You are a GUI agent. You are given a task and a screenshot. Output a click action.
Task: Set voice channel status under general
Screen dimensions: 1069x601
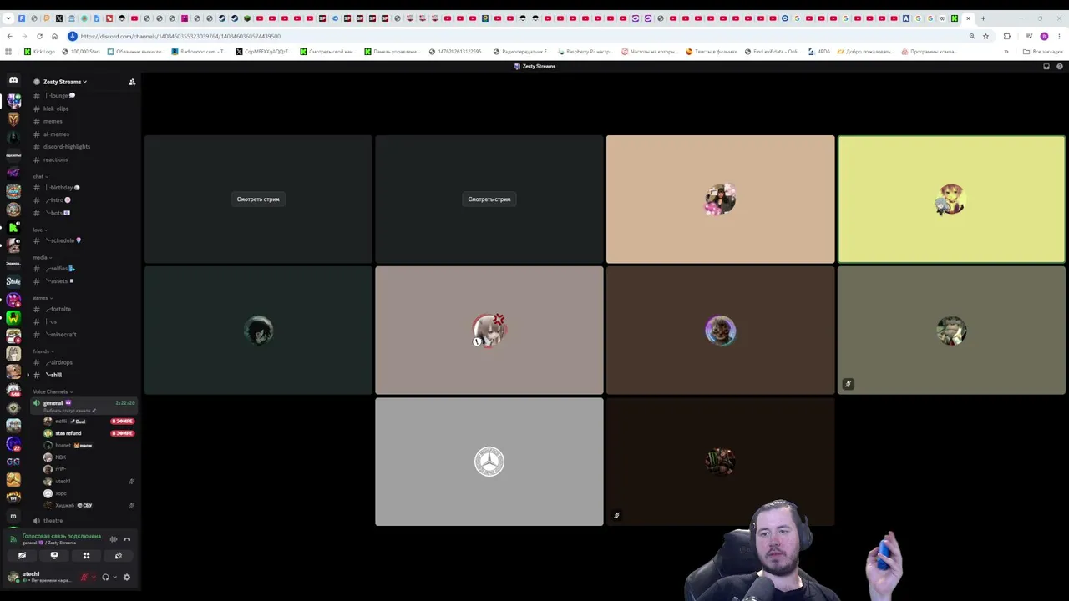(x=69, y=411)
